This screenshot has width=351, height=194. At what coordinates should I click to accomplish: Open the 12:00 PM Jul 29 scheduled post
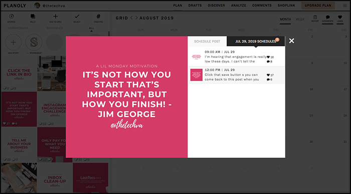tap(236, 75)
